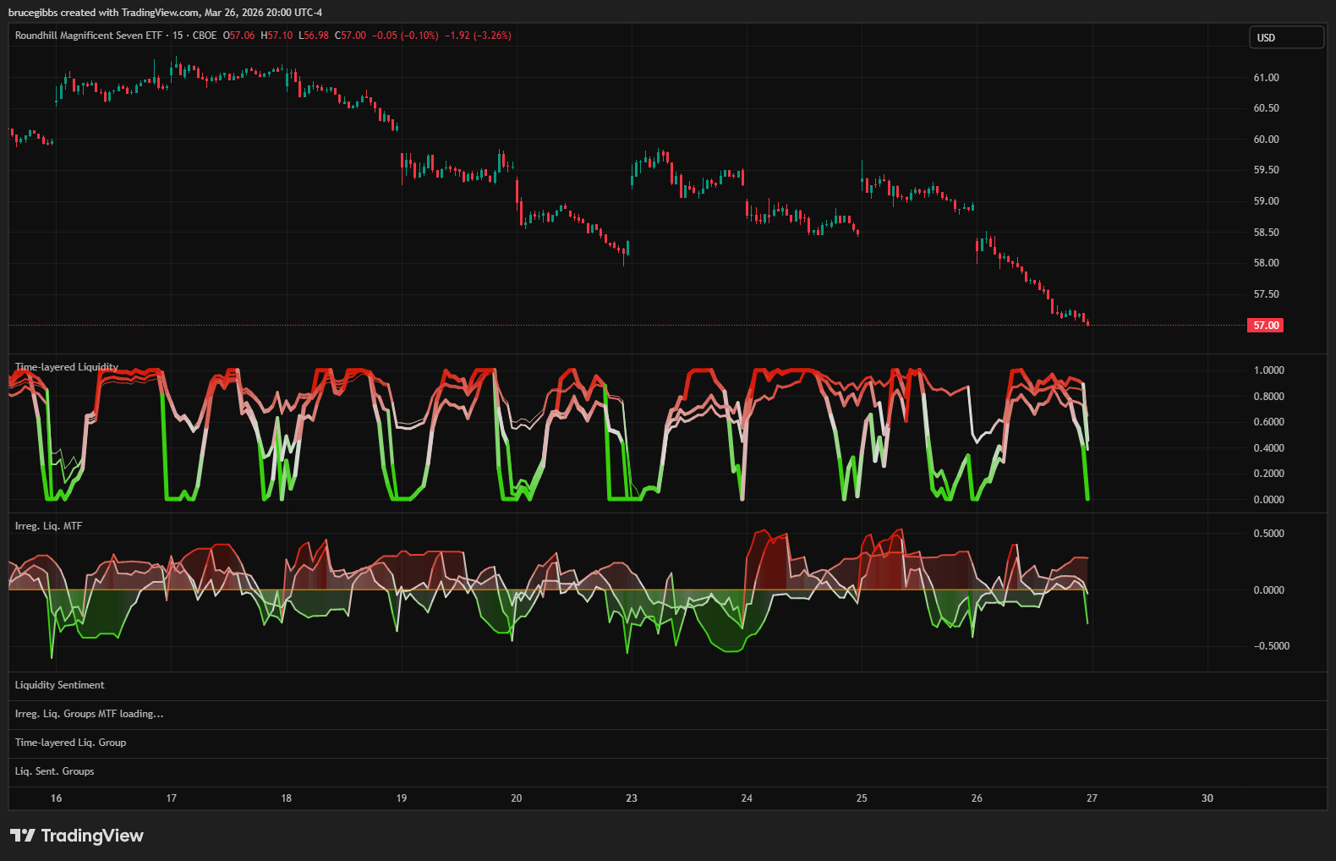Click the TradingView logo icon
This screenshot has width=1336, height=861.
pos(23,836)
